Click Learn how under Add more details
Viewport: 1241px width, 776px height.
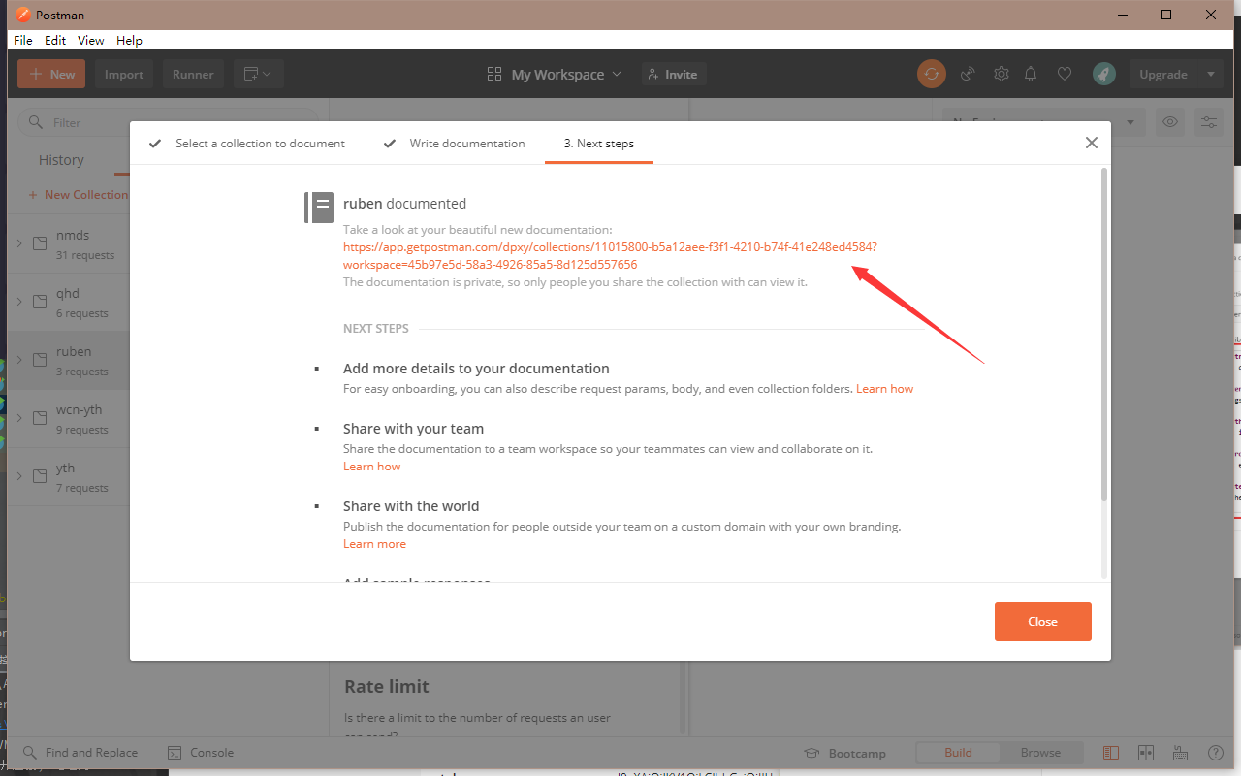(x=884, y=389)
